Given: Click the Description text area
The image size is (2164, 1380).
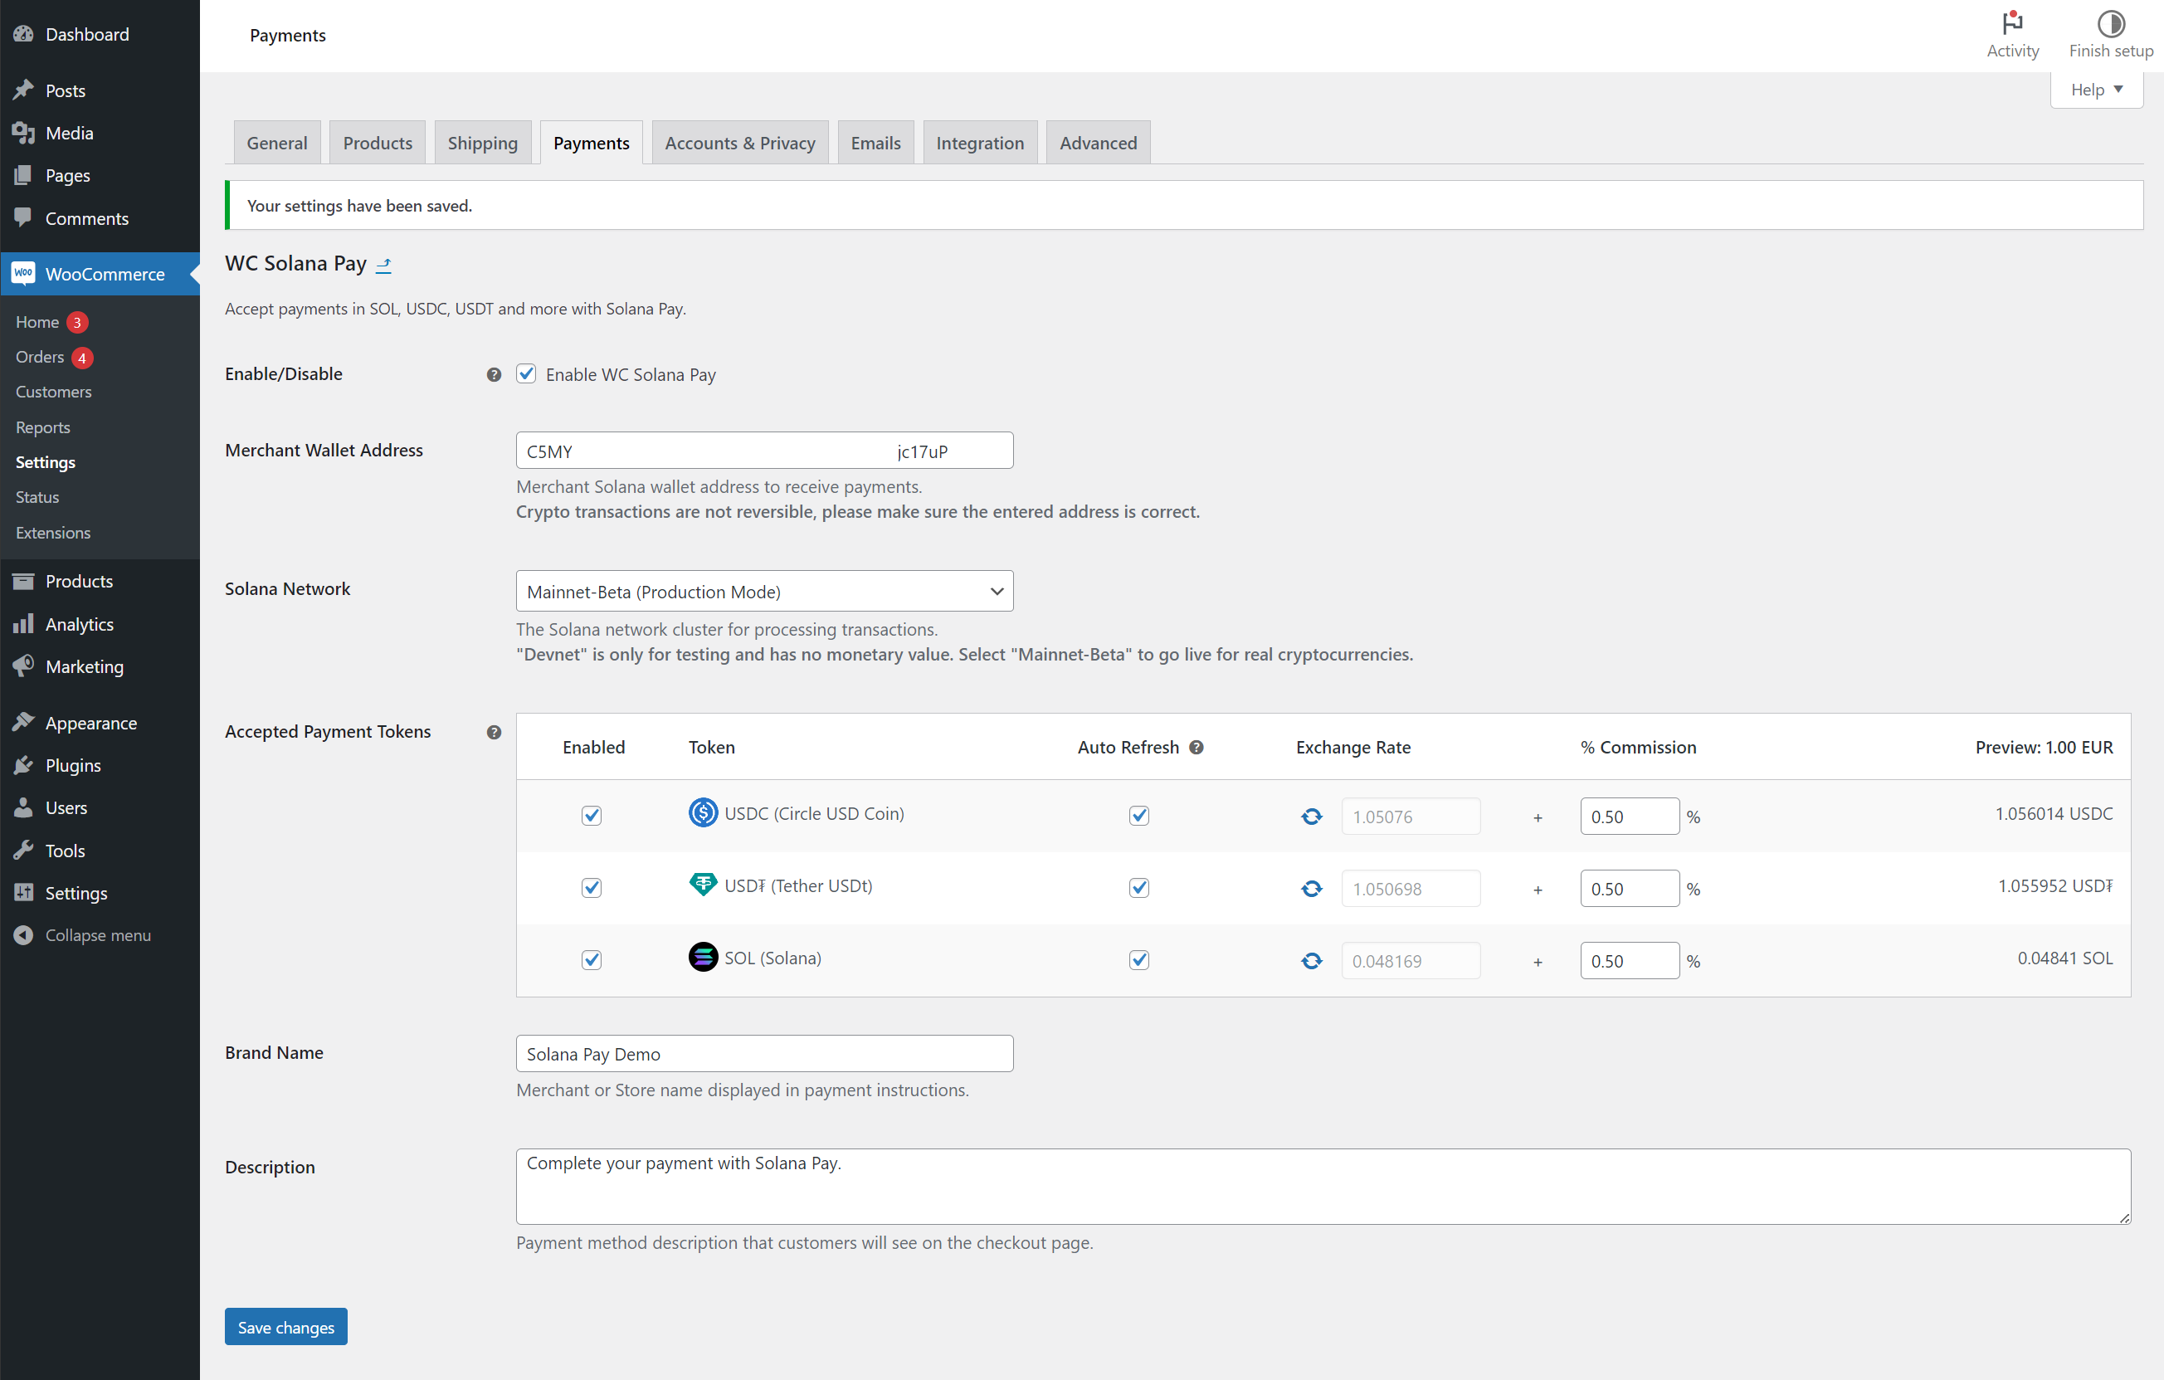Looking at the screenshot, I should pyautogui.click(x=1323, y=1186).
